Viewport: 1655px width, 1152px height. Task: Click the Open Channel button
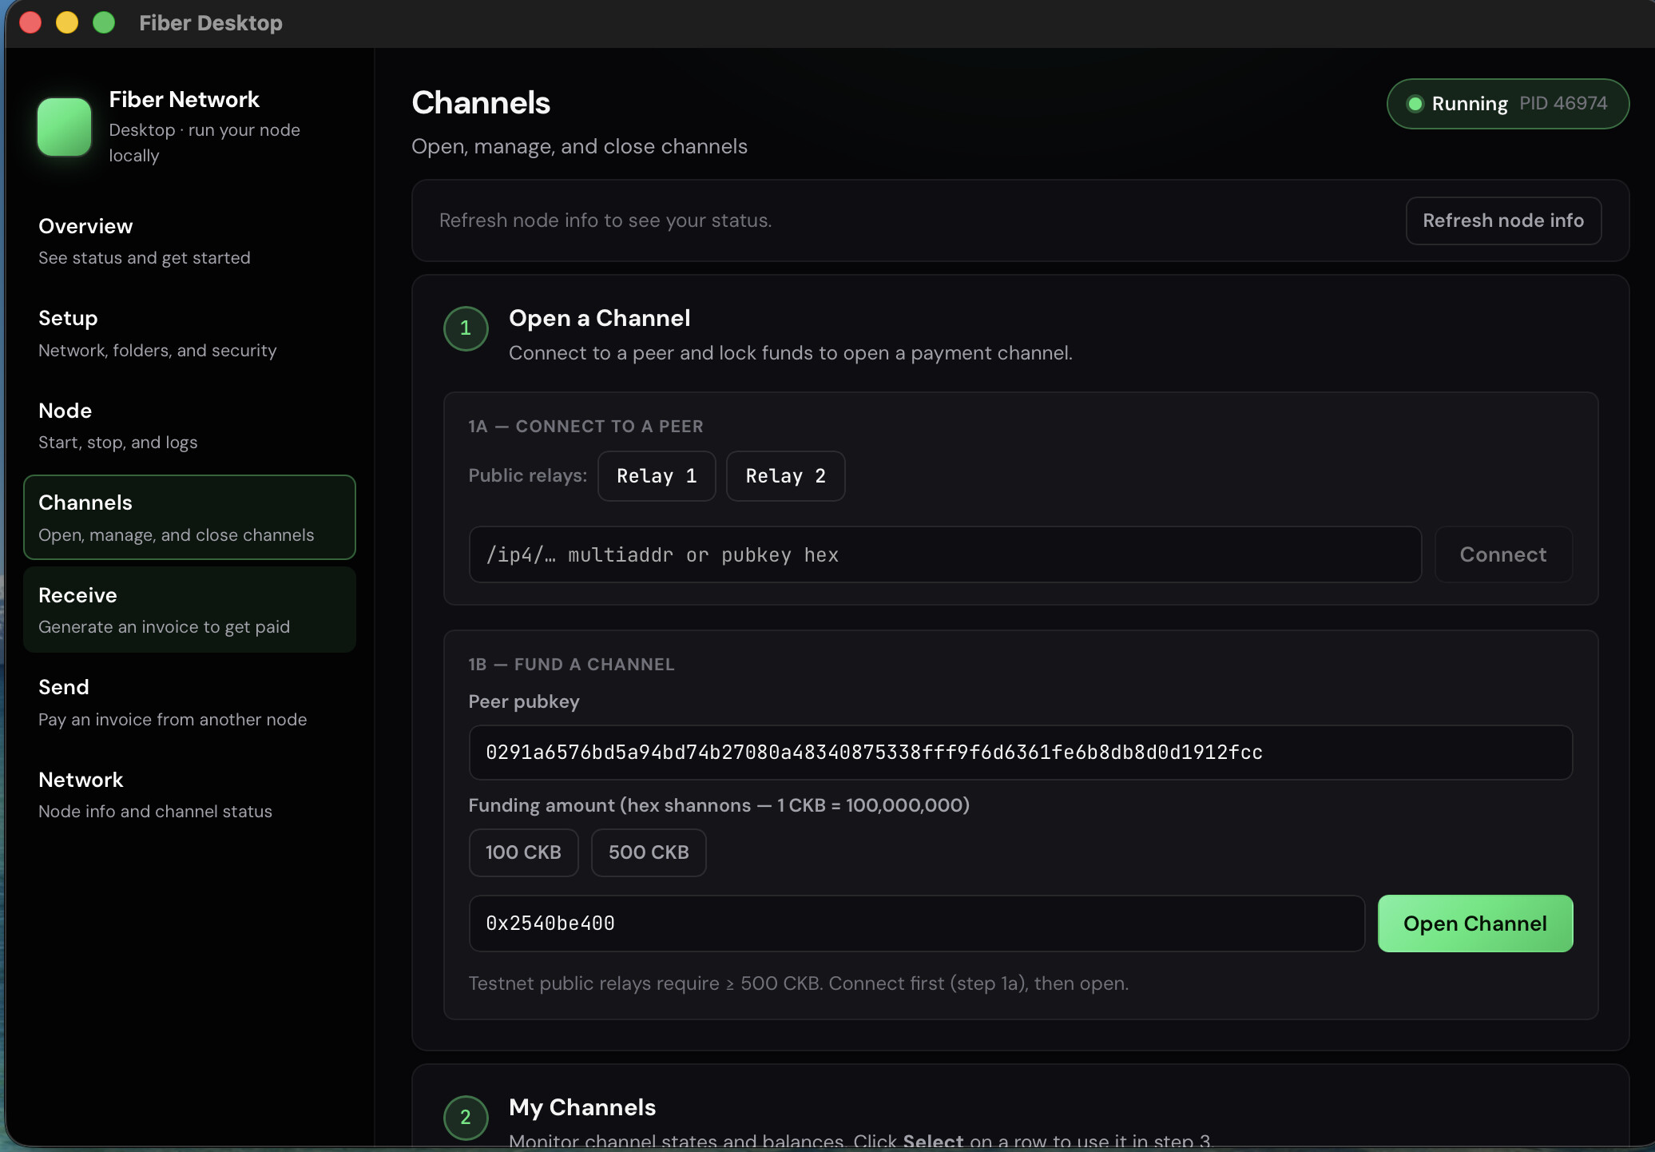(1475, 924)
